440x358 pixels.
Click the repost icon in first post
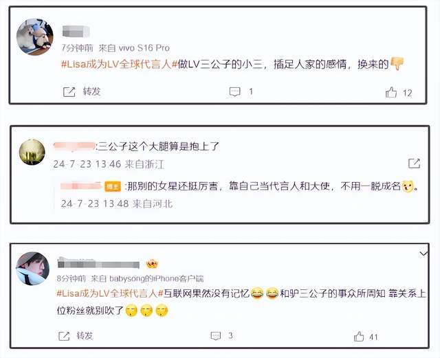click(69, 92)
